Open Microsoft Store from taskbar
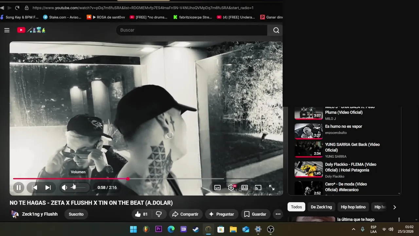Image resolution: width=419 pixels, height=236 pixels. click(x=221, y=229)
